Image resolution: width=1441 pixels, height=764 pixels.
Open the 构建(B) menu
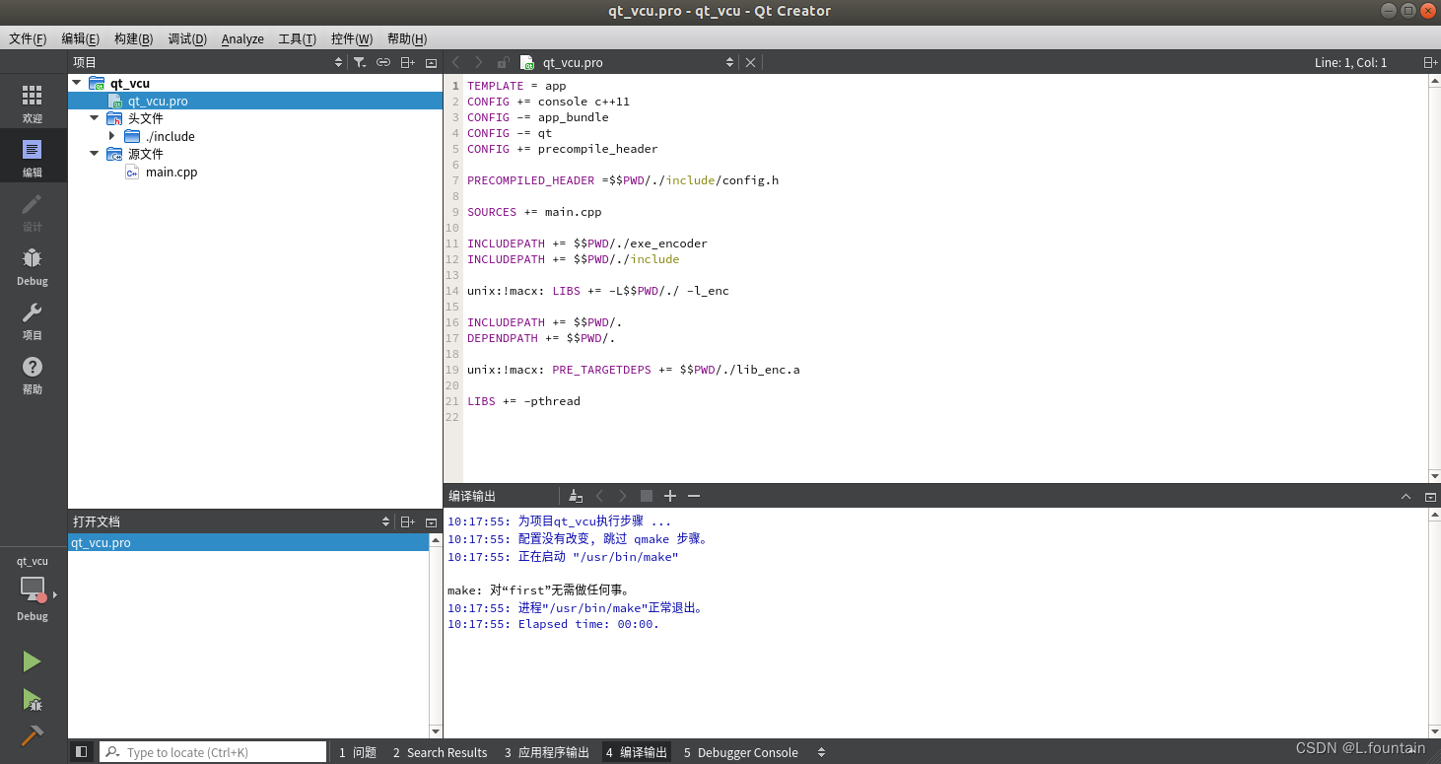tap(133, 38)
